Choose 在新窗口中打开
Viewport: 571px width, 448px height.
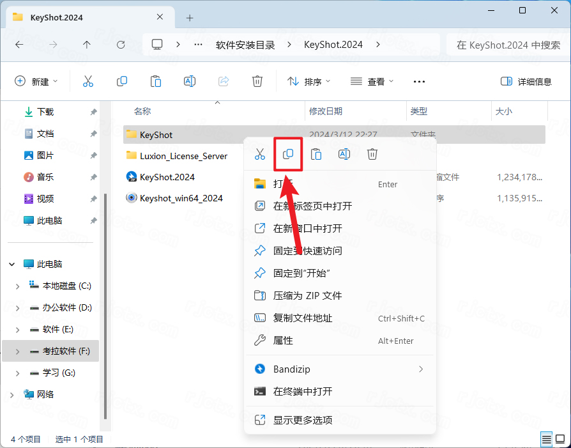tap(340, 228)
